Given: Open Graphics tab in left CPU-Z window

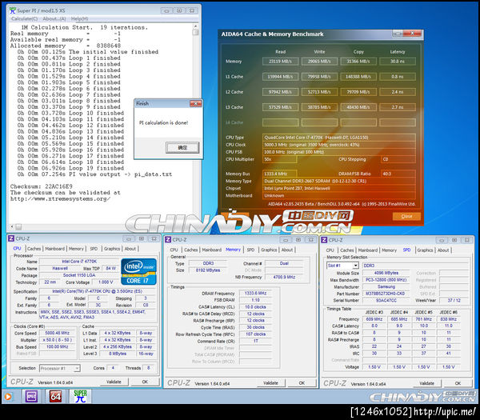Looking at the screenshot, I should pyautogui.click(x=112, y=249).
